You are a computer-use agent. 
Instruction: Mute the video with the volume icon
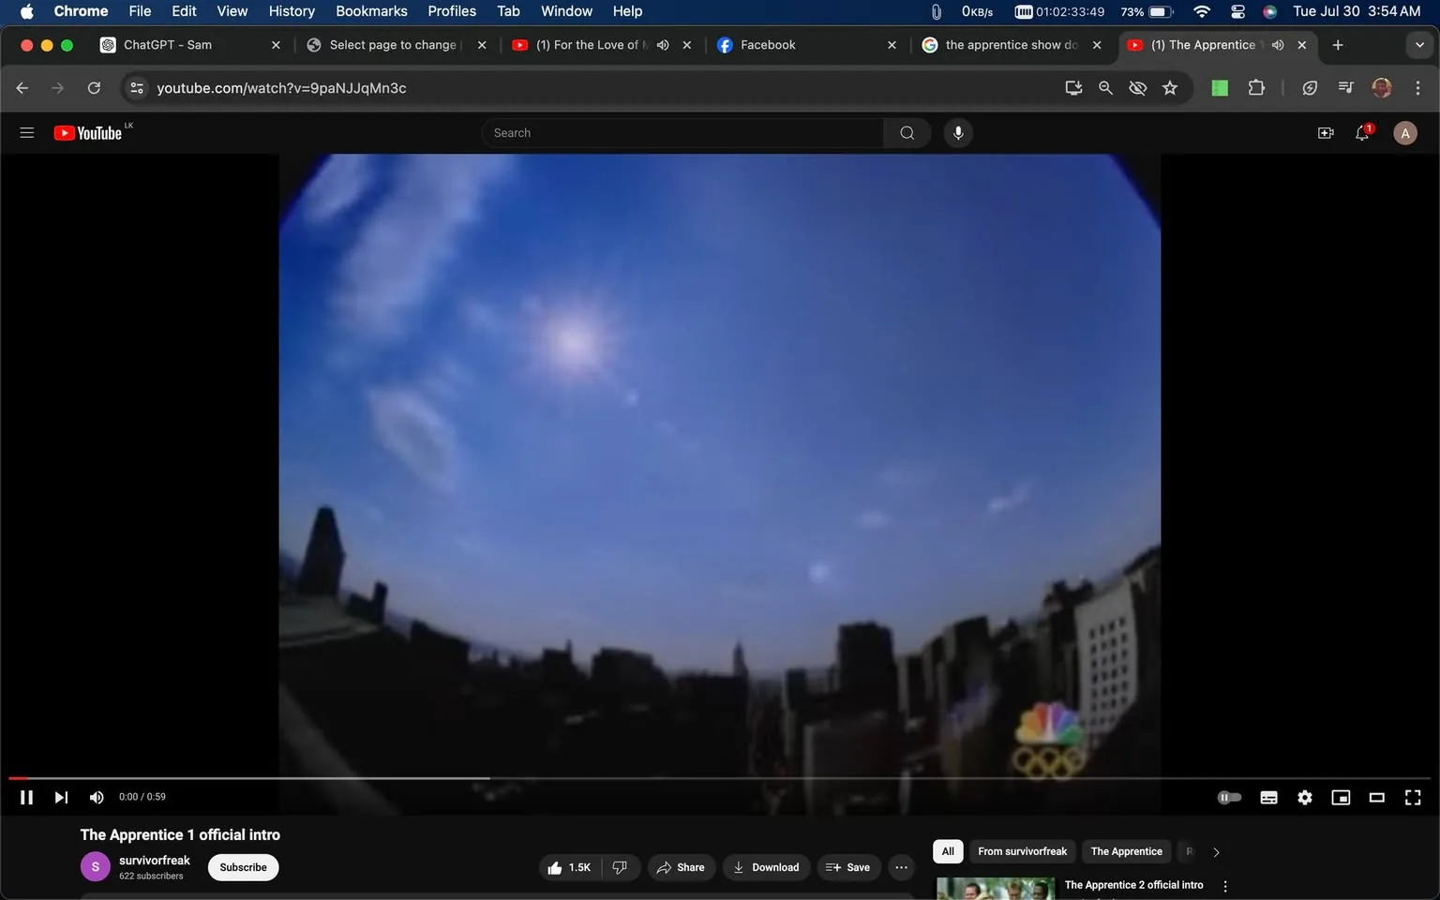coord(96,797)
